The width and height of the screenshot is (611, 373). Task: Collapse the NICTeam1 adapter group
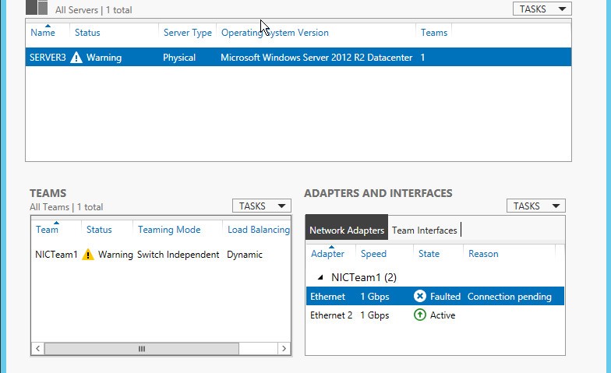[x=320, y=277]
